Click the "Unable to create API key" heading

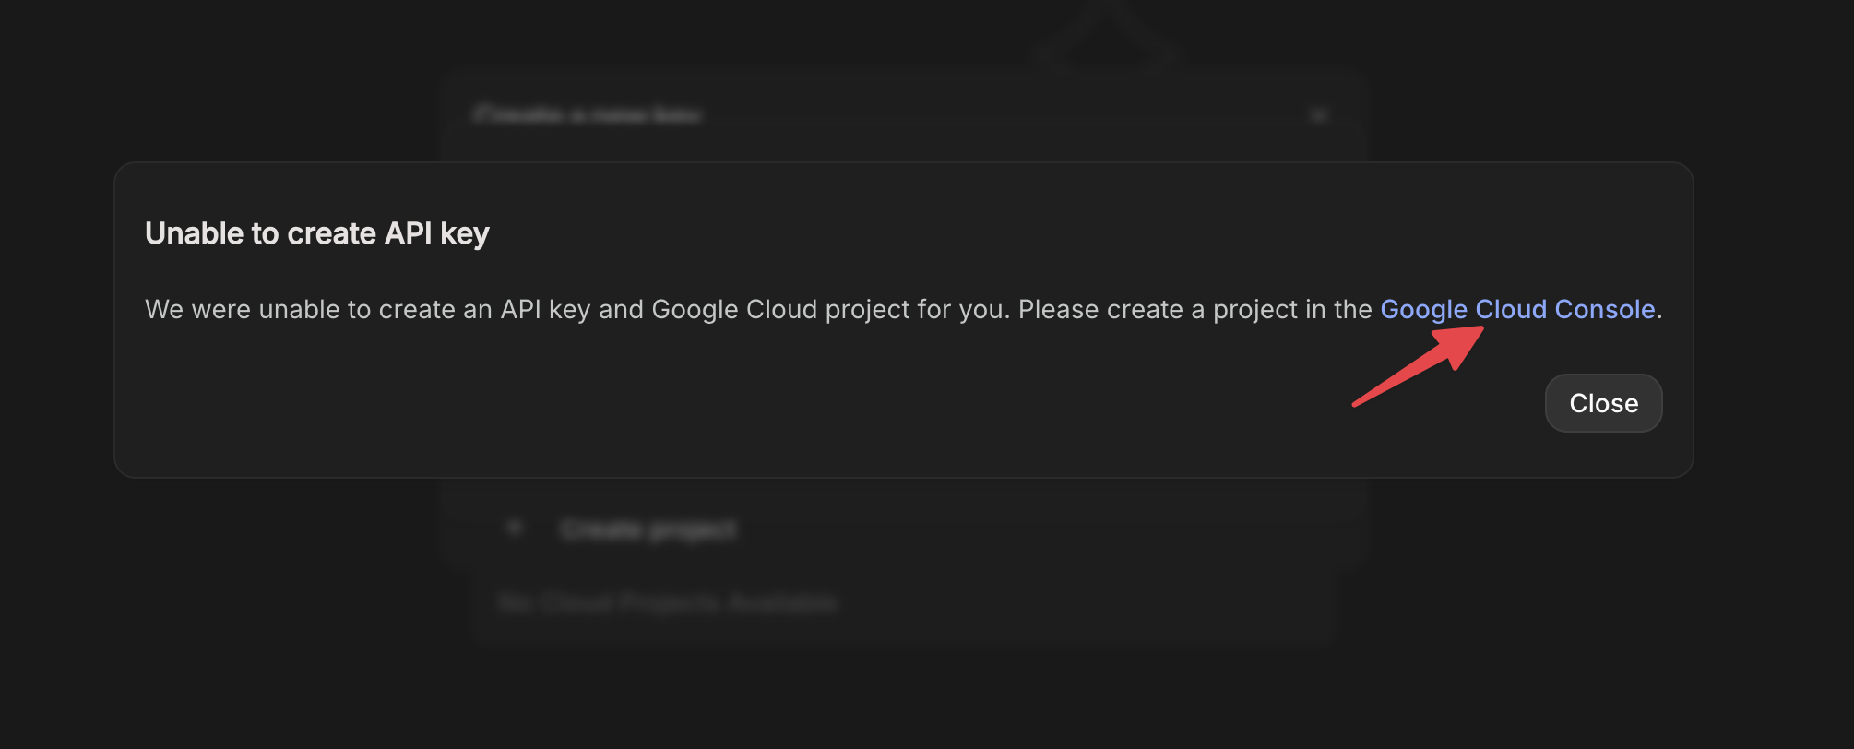coord(316,233)
